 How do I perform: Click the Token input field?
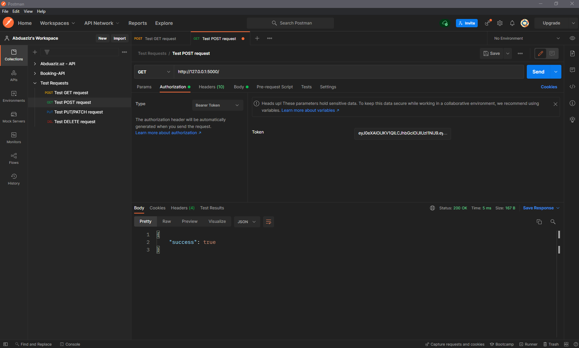[x=402, y=133]
